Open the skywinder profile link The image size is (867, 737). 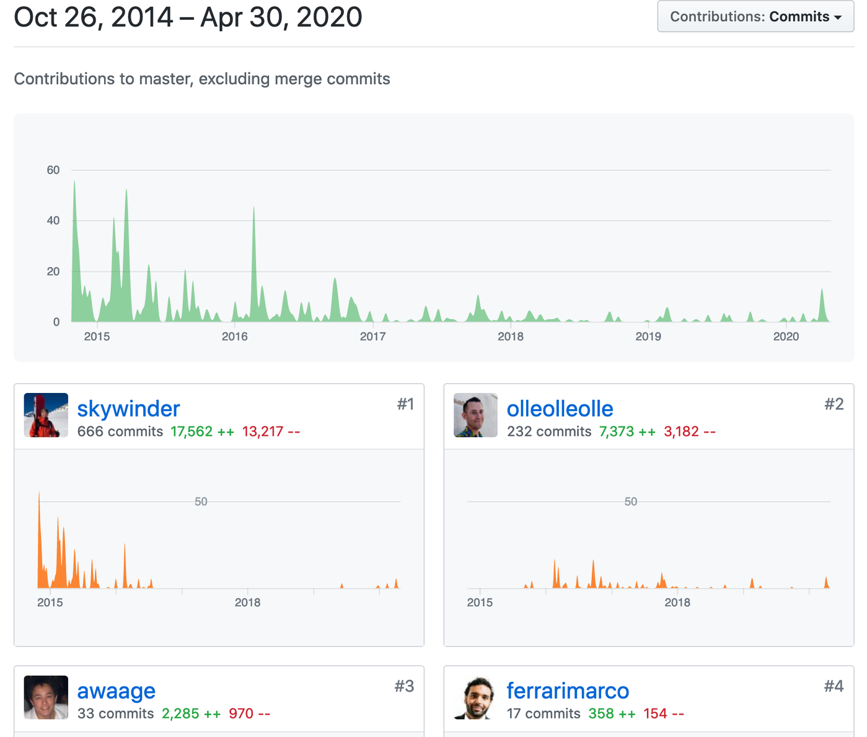128,408
